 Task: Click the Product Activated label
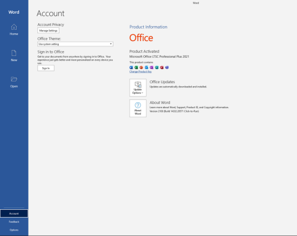pos(144,51)
